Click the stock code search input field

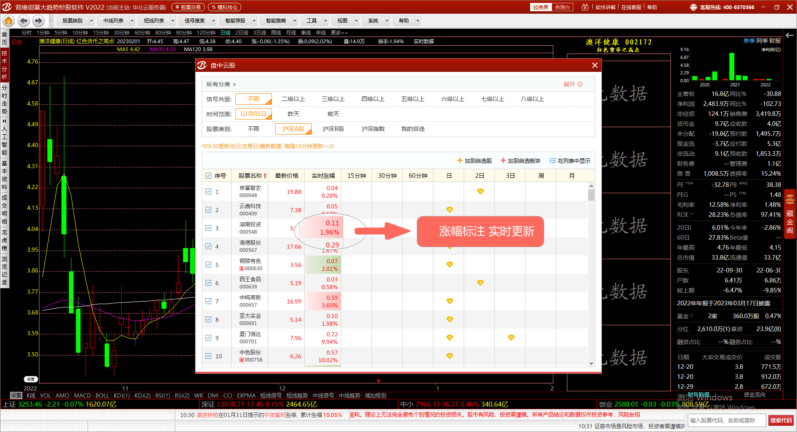727,420
